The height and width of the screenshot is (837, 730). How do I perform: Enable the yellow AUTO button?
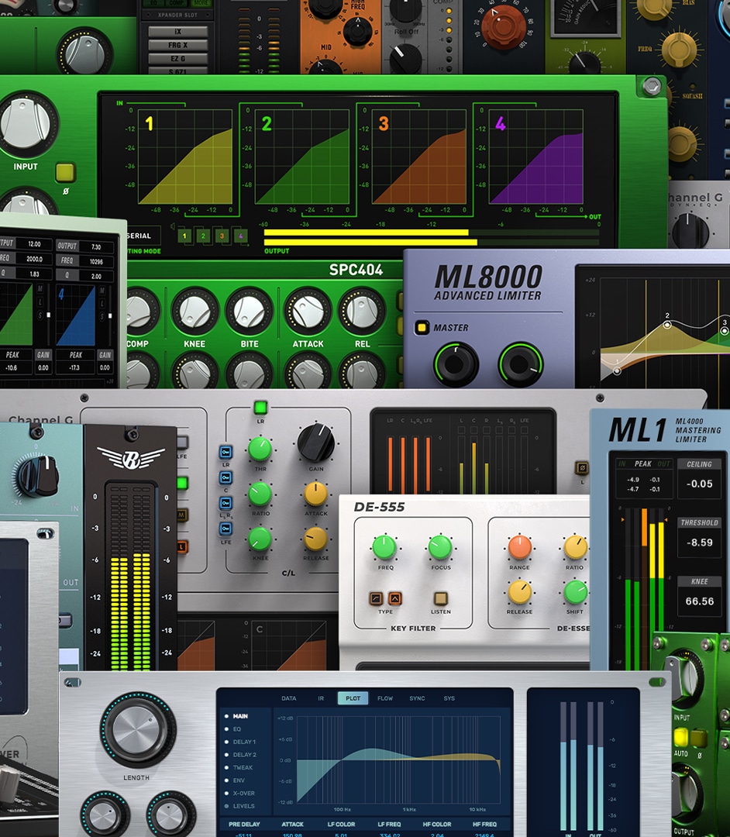681,738
